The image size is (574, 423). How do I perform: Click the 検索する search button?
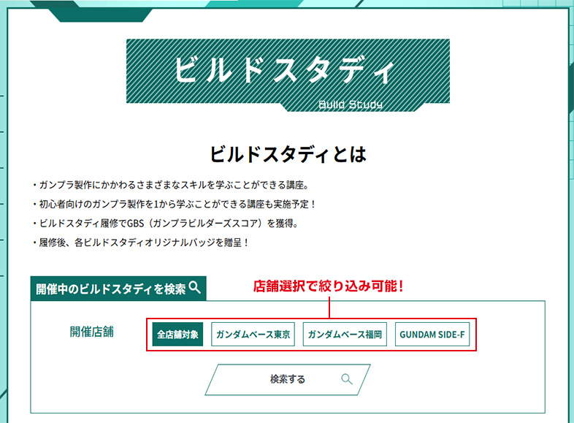[288, 379]
